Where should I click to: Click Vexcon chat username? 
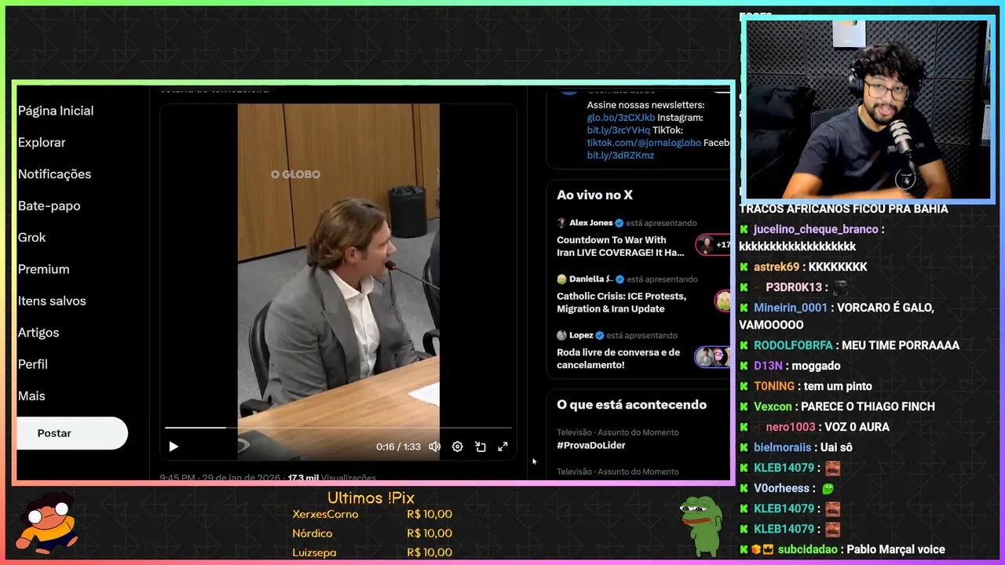coord(773,406)
